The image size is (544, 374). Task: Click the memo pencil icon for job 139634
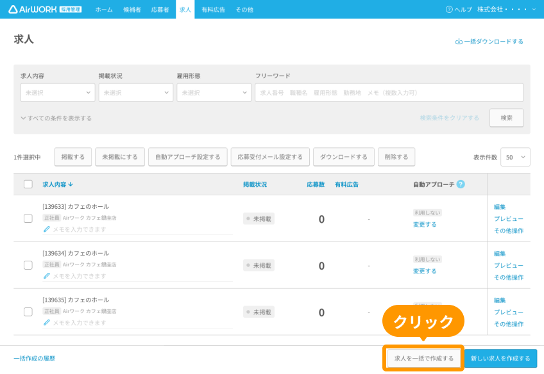point(46,276)
